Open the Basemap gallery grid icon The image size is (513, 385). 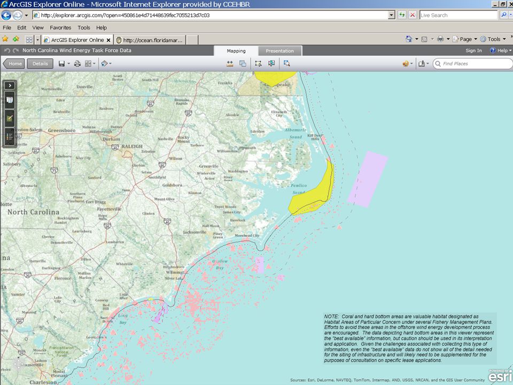pyautogui.click(x=88, y=64)
